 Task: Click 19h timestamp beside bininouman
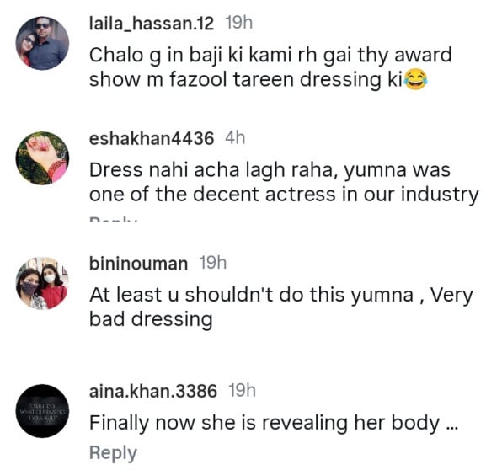coord(213,264)
